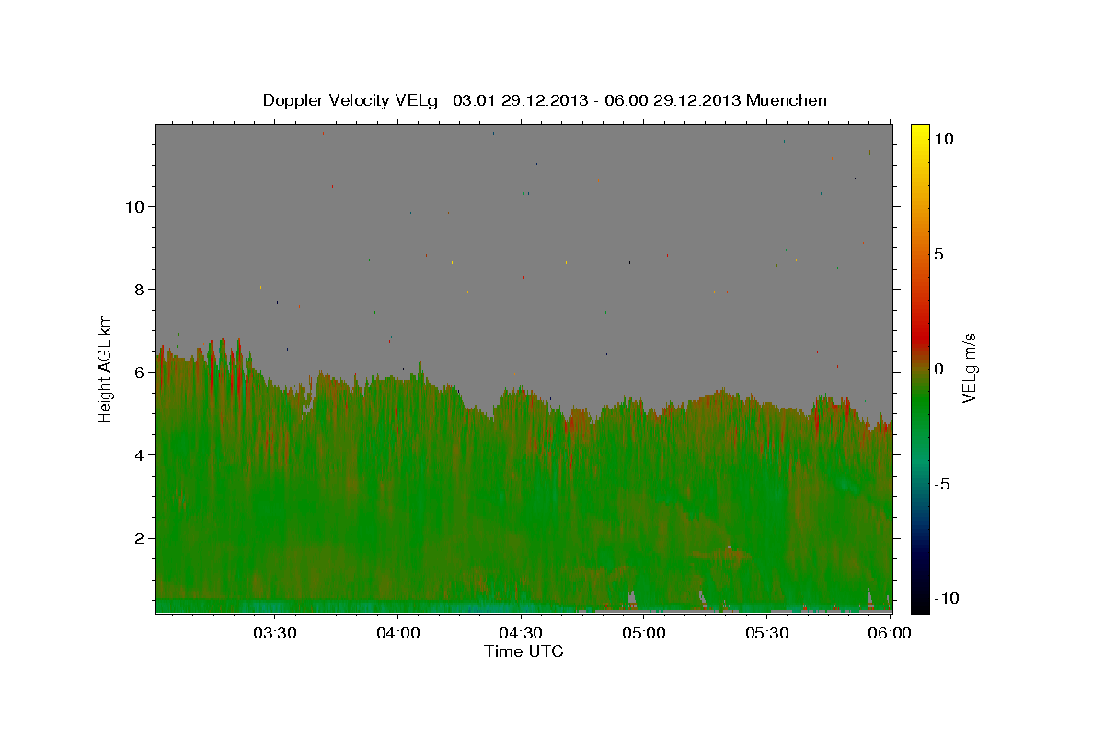Click the green section of the colorbar

[x=920, y=405]
